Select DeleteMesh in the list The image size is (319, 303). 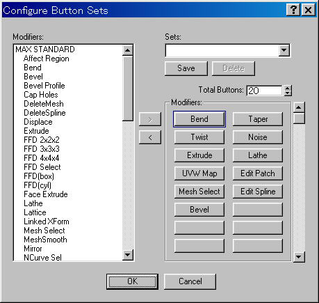click(x=44, y=104)
